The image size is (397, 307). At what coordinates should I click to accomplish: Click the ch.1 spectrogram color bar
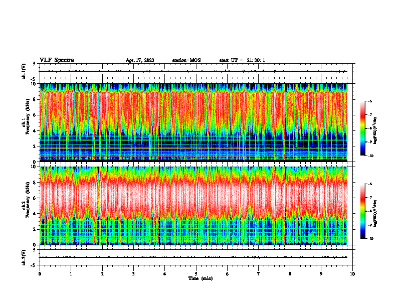362,128
